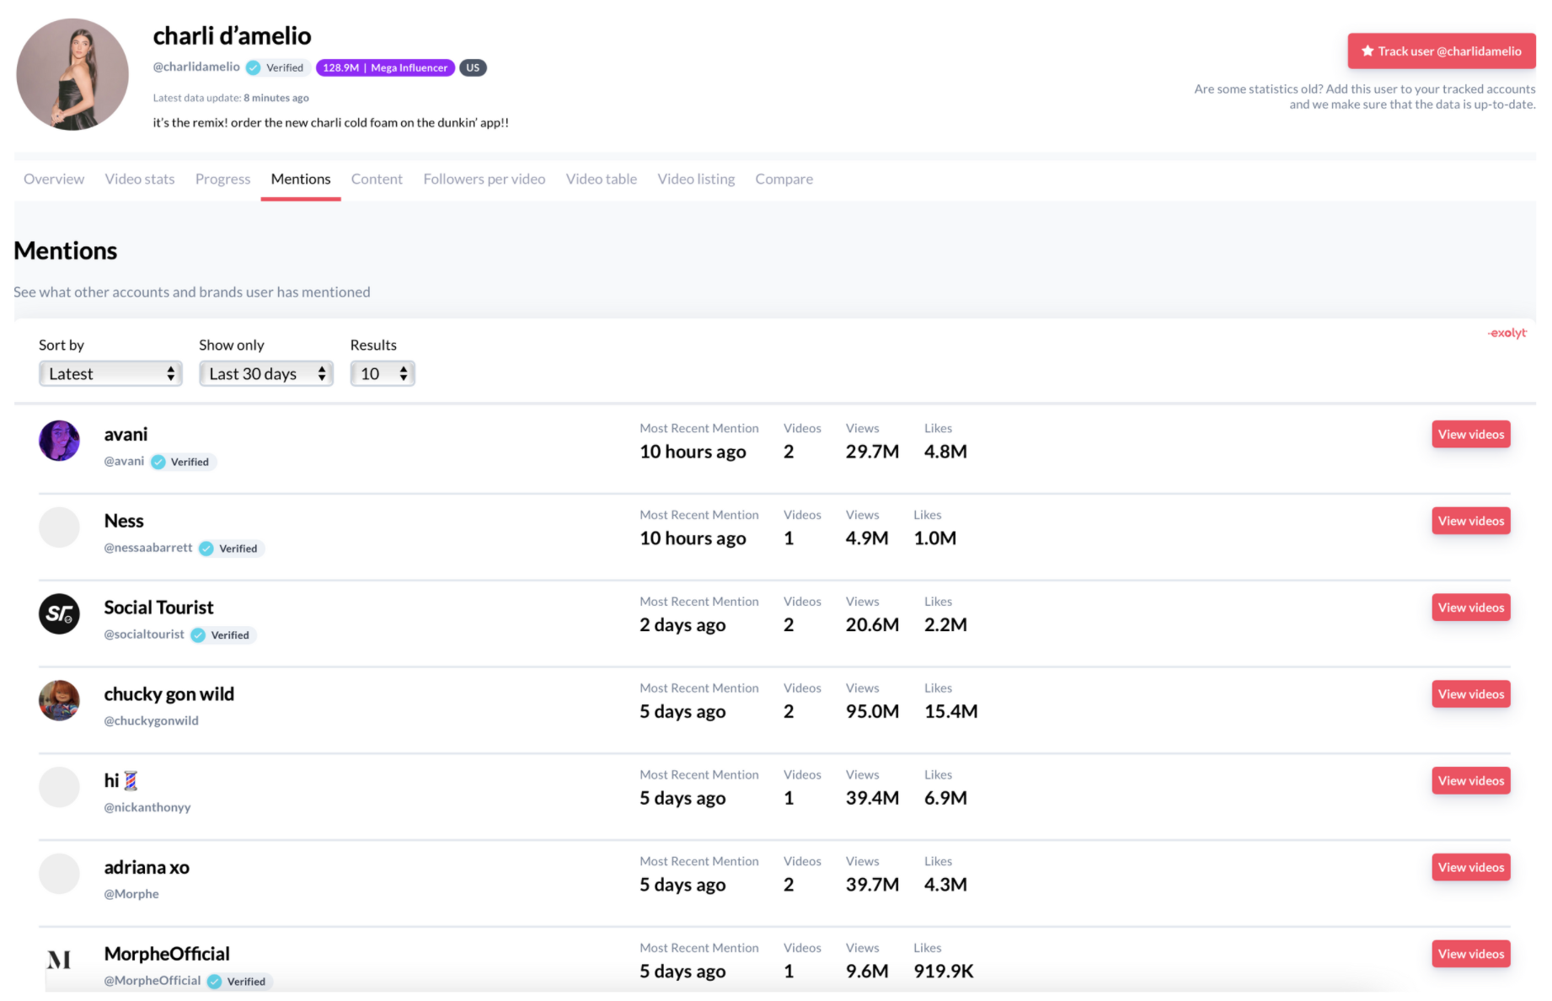Click the verified badge next to @charlidamelio
Image resolution: width=1552 pixels, height=1001 pixels.
click(253, 67)
